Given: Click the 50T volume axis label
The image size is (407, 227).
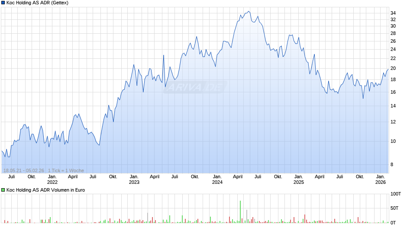Looking at the screenshot, I should [x=394, y=208].
